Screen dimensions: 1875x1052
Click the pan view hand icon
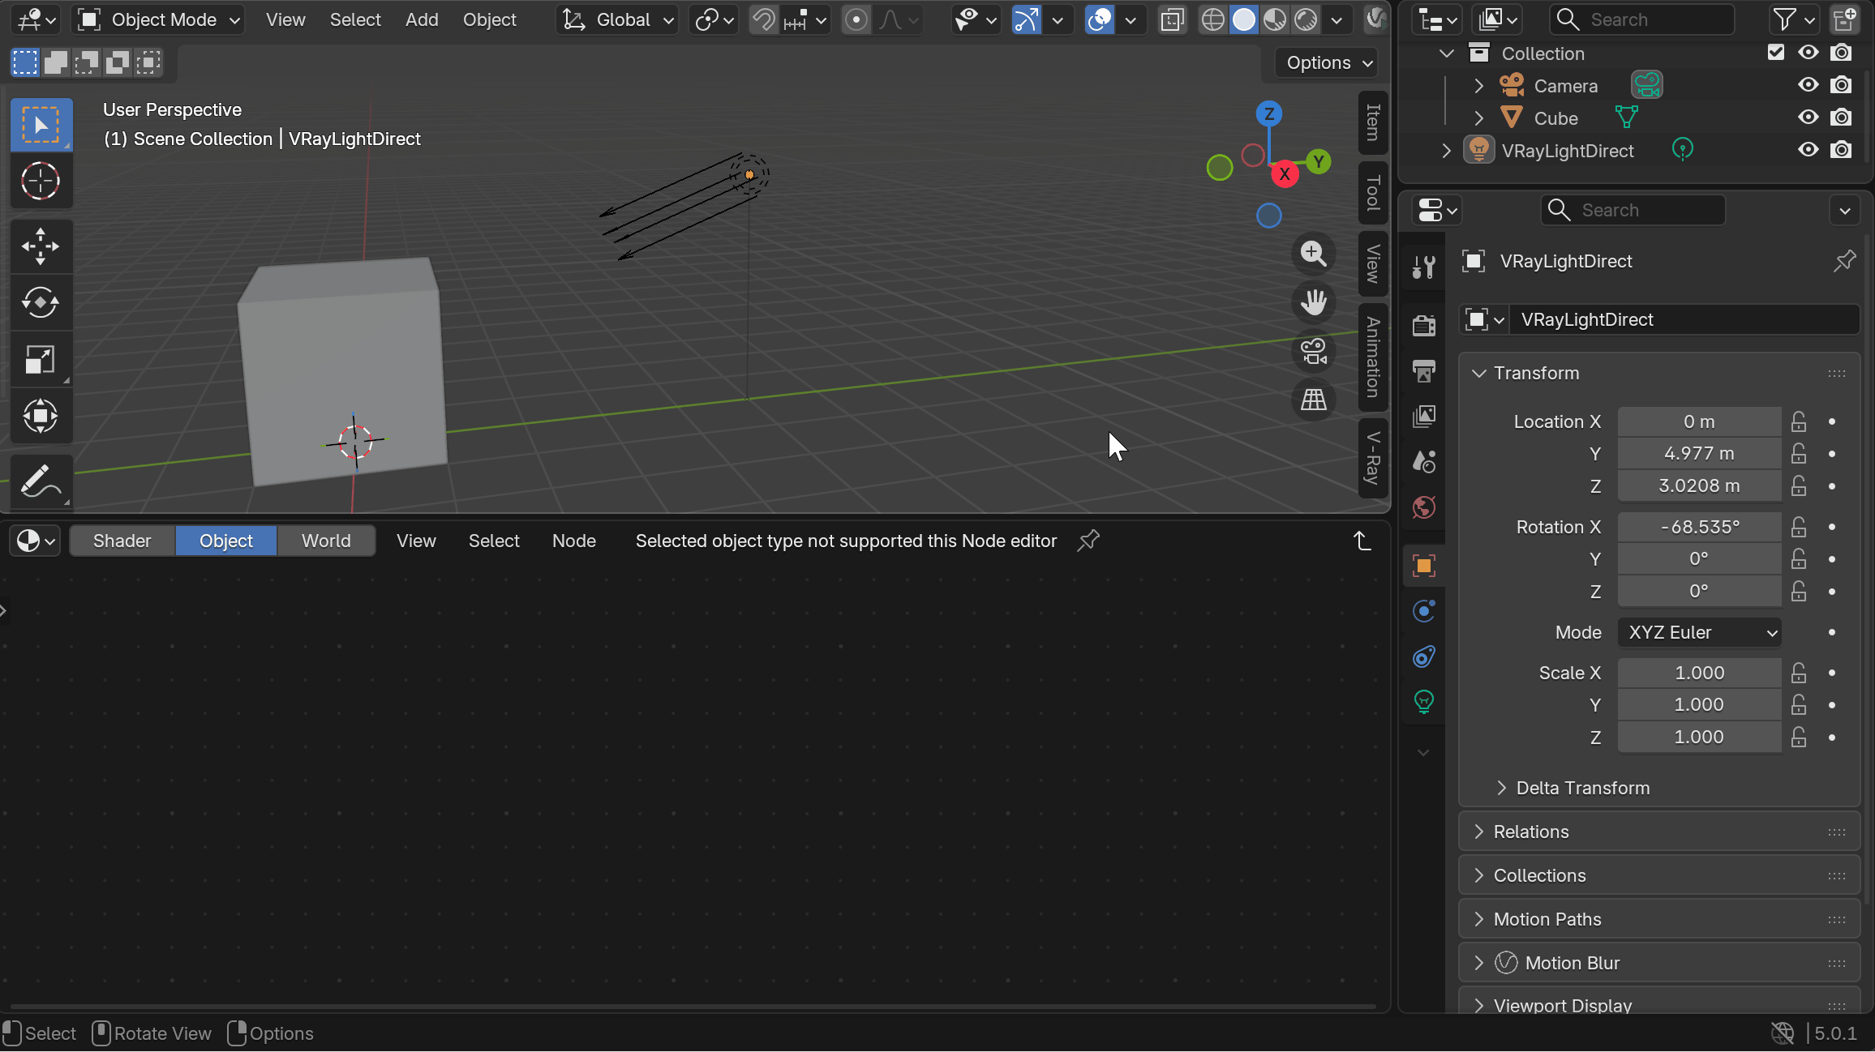(1314, 302)
